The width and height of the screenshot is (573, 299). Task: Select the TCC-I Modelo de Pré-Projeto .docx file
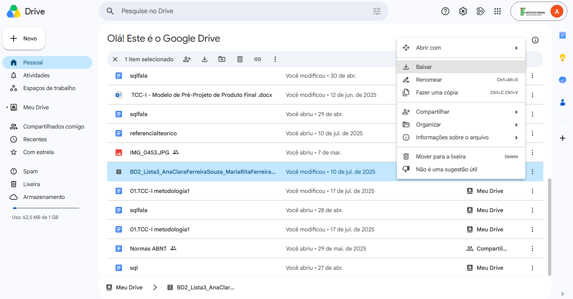point(202,95)
